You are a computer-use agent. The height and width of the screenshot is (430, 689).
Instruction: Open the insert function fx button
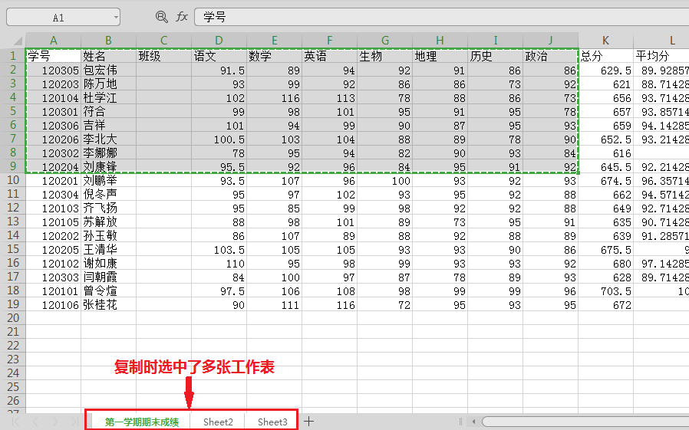tap(182, 17)
